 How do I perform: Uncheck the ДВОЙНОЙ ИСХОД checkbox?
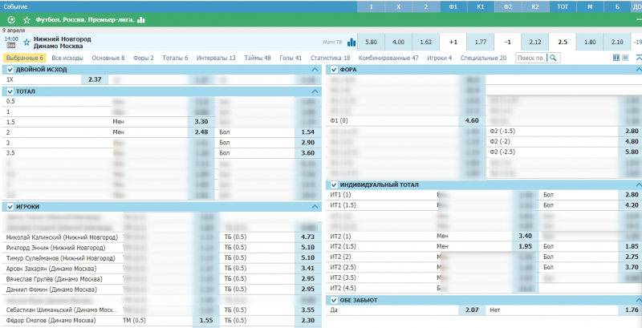(x=10, y=71)
